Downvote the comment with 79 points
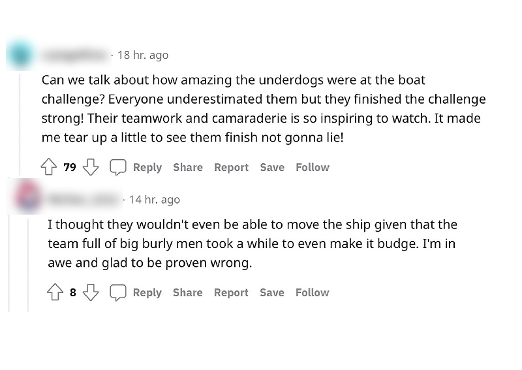Viewport: 522px width, 370px height. (91, 168)
